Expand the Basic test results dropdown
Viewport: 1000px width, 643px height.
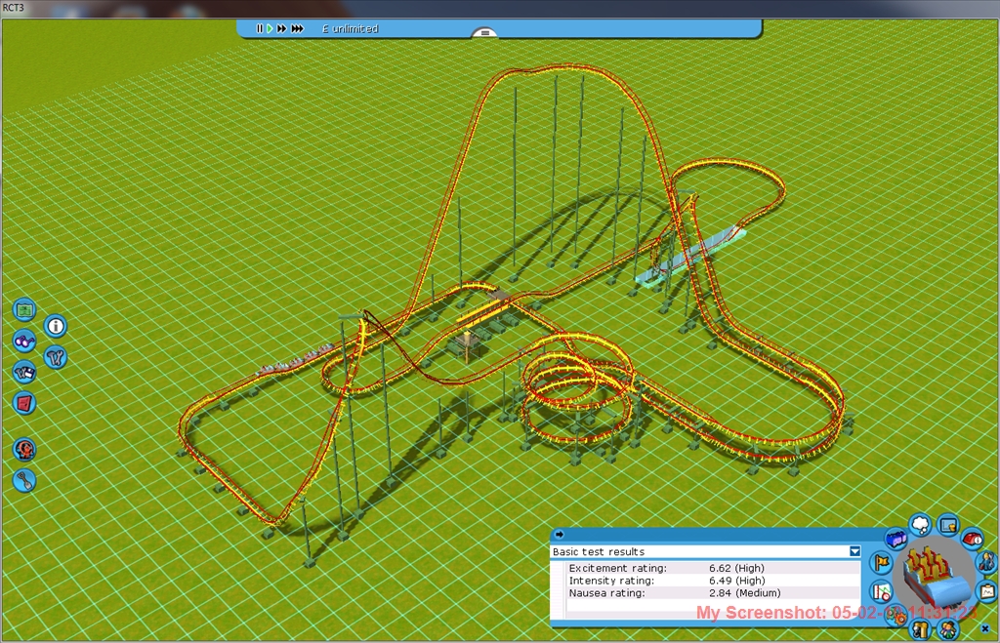click(854, 551)
